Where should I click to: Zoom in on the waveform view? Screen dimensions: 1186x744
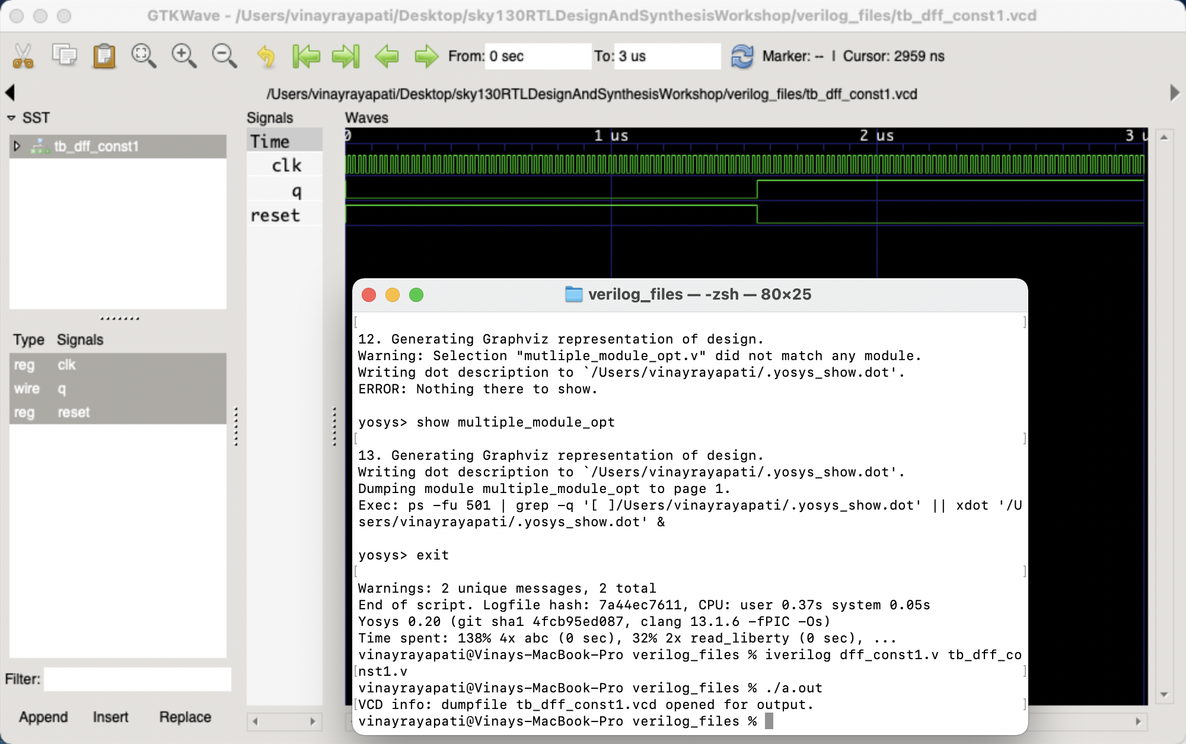pos(184,56)
